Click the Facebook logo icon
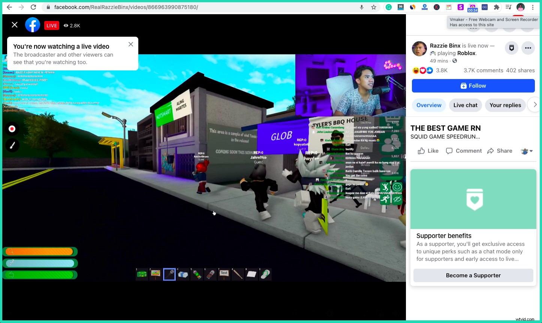 pos(33,25)
